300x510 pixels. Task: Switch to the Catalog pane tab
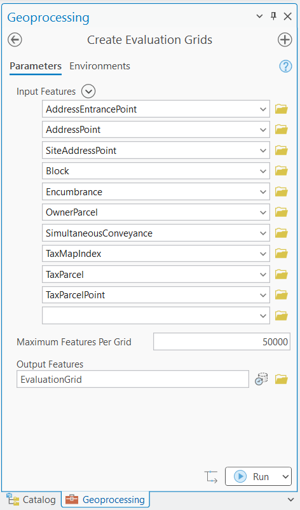[x=32, y=500]
